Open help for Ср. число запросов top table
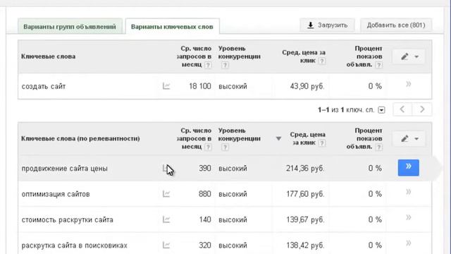This screenshot has height=254, width=451. (208, 65)
